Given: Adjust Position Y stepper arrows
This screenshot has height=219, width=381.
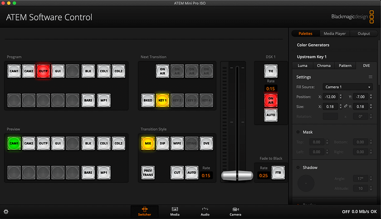Looking at the screenshot, I should coord(371,97).
